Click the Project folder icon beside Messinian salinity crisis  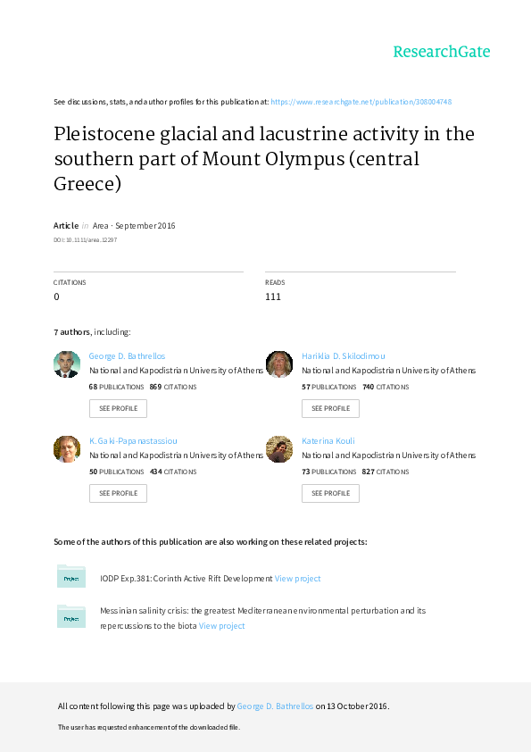point(71,616)
